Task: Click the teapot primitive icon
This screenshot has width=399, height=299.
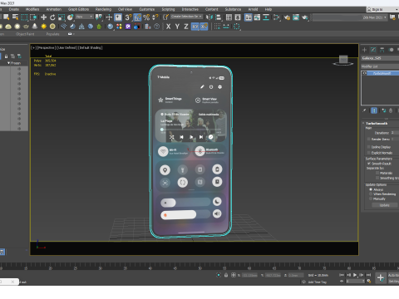Action: pos(26,27)
